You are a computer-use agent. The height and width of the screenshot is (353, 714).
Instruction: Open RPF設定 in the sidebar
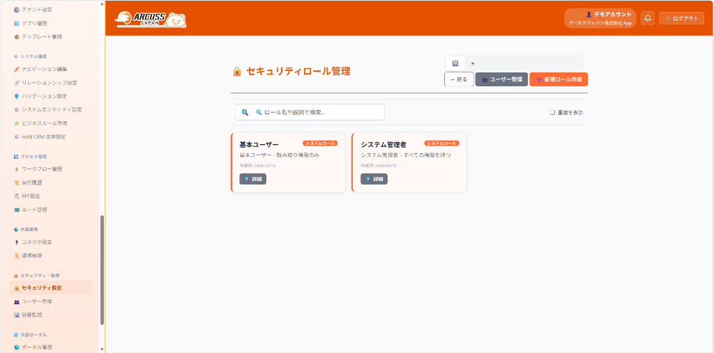click(27, 196)
